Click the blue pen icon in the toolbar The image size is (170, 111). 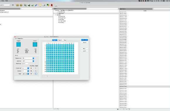tap(36, 5)
